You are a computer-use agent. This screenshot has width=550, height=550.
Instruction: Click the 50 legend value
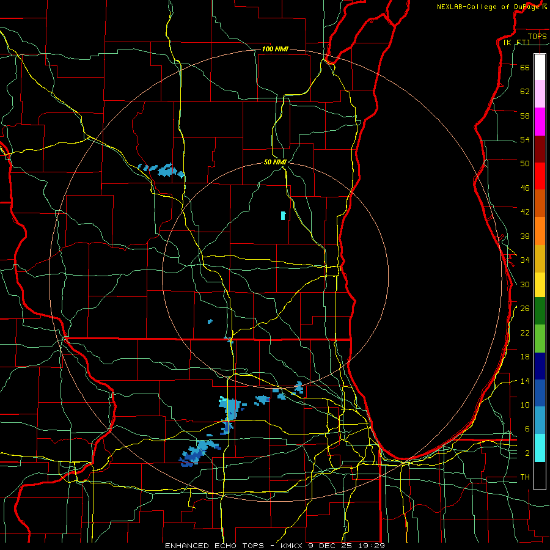point(525,164)
